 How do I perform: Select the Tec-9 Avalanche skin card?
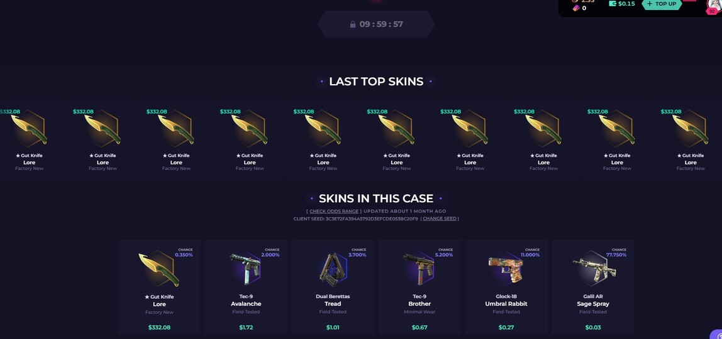pyautogui.click(x=246, y=287)
